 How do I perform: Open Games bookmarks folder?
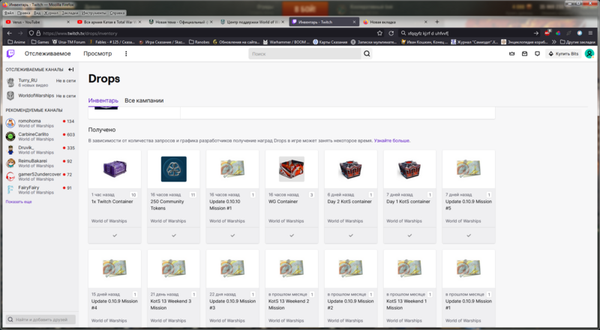click(x=40, y=42)
